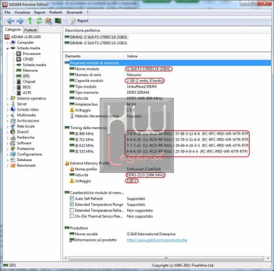Click the Forward arrow toolbar icon
This screenshot has height=271, width=274.
(20, 21)
